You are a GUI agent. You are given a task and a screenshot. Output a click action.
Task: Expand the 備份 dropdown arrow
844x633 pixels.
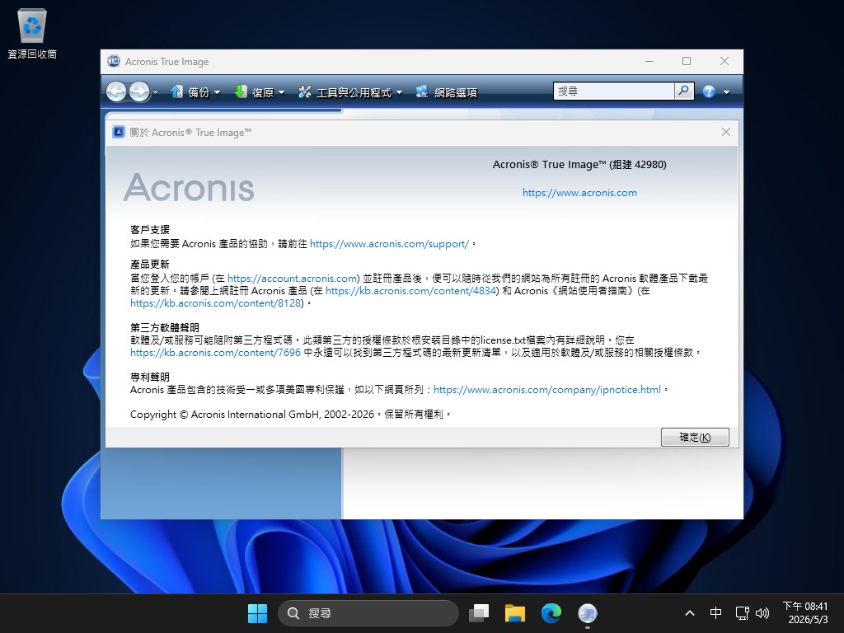tap(218, 92)
